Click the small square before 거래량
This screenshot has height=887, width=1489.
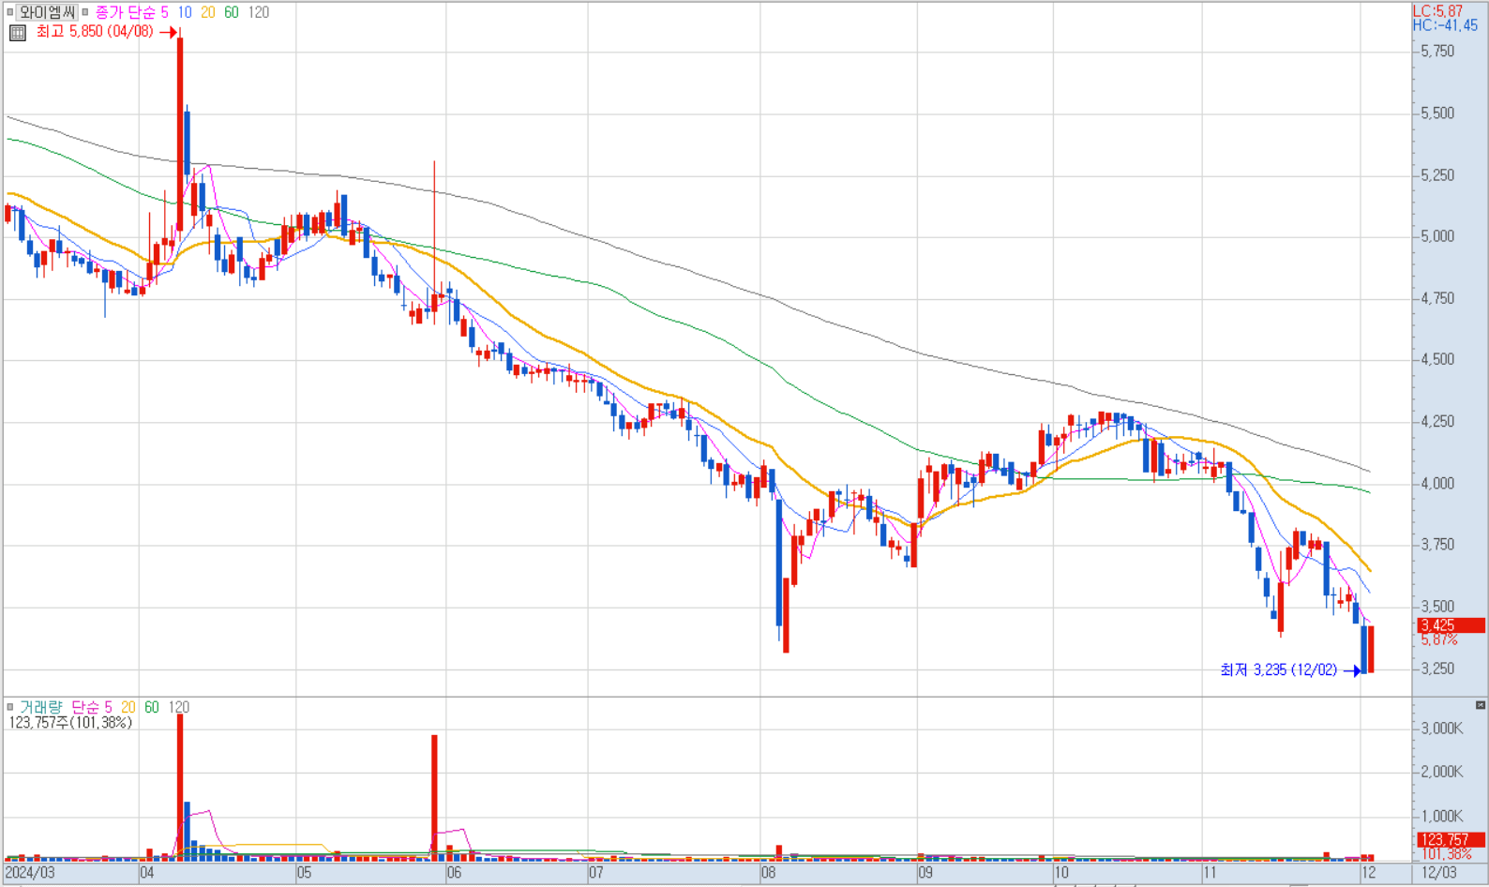(x=10, y=707)
